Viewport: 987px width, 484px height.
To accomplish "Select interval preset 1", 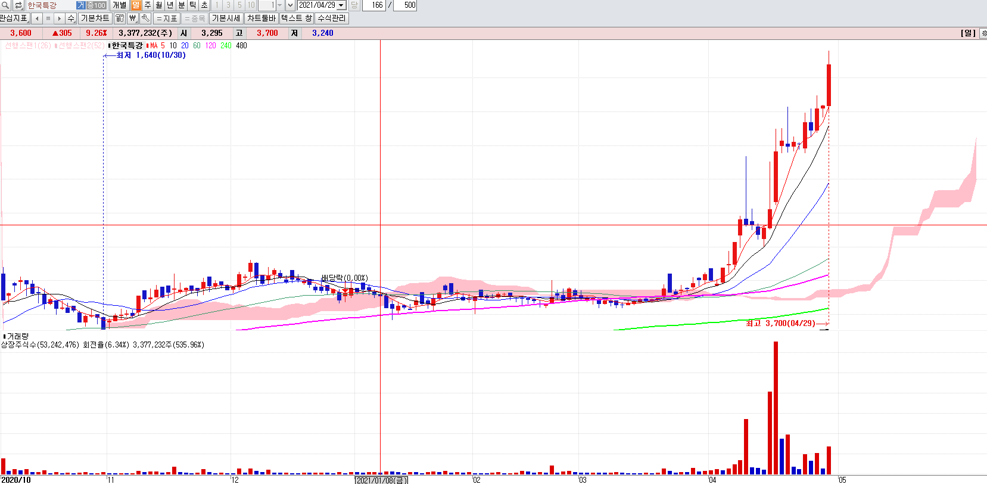I will [x=217, y=5].
